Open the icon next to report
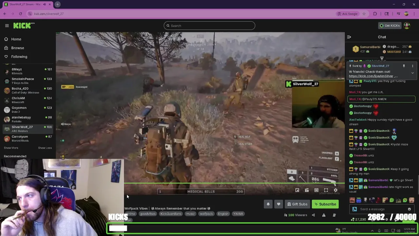This screenshot has height=236, width=419. click(x=334, y=215)
